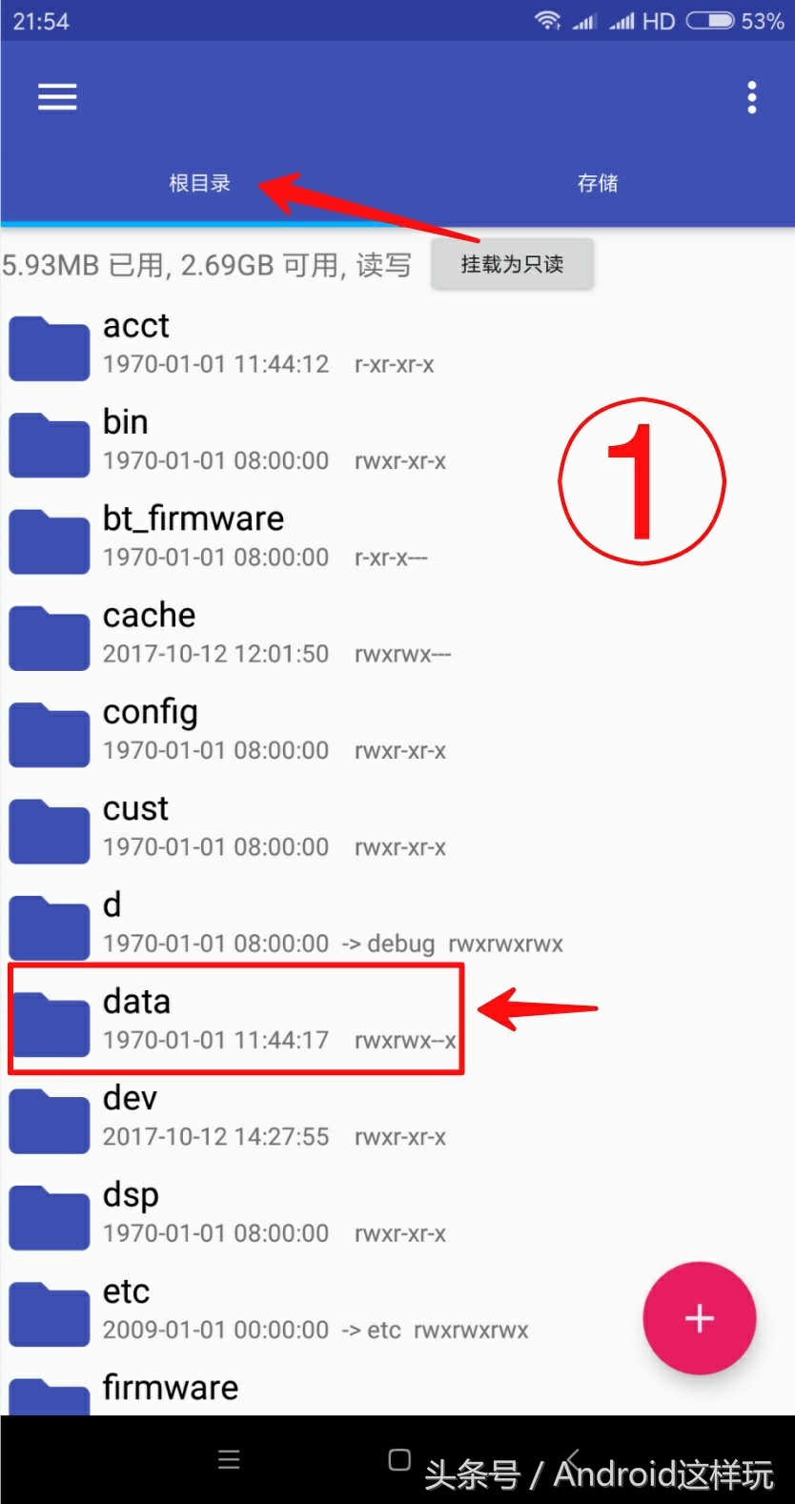
Task: Open the data folder
Action: [397, 1019]
